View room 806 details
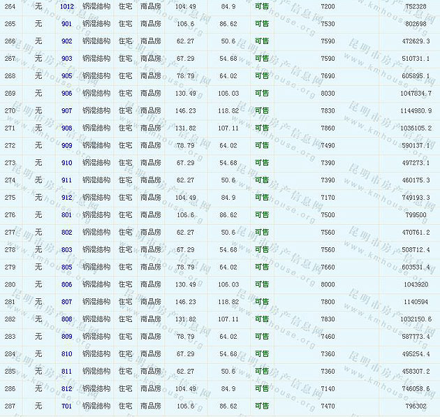The height and width of the screenshot is (417, 440). pyautogui.click(x=67, y=284)
